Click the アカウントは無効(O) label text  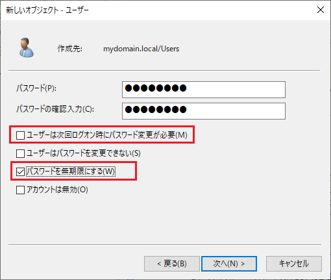coord(57,190)
